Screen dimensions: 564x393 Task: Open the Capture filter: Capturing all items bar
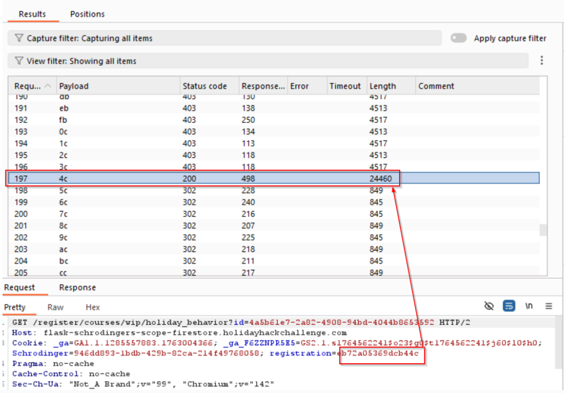click(x=224, y=38)
